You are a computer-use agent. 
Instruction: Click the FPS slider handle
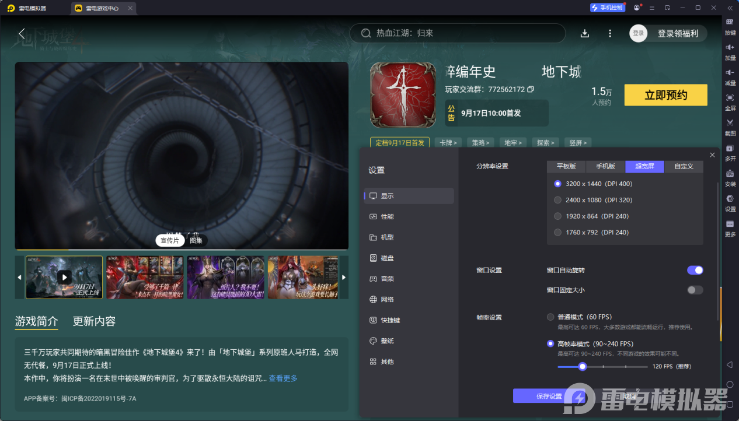click(582, 367)
